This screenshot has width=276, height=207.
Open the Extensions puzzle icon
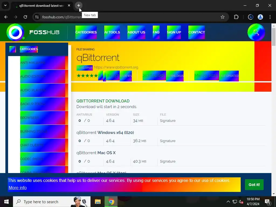[x=236, y=17]
